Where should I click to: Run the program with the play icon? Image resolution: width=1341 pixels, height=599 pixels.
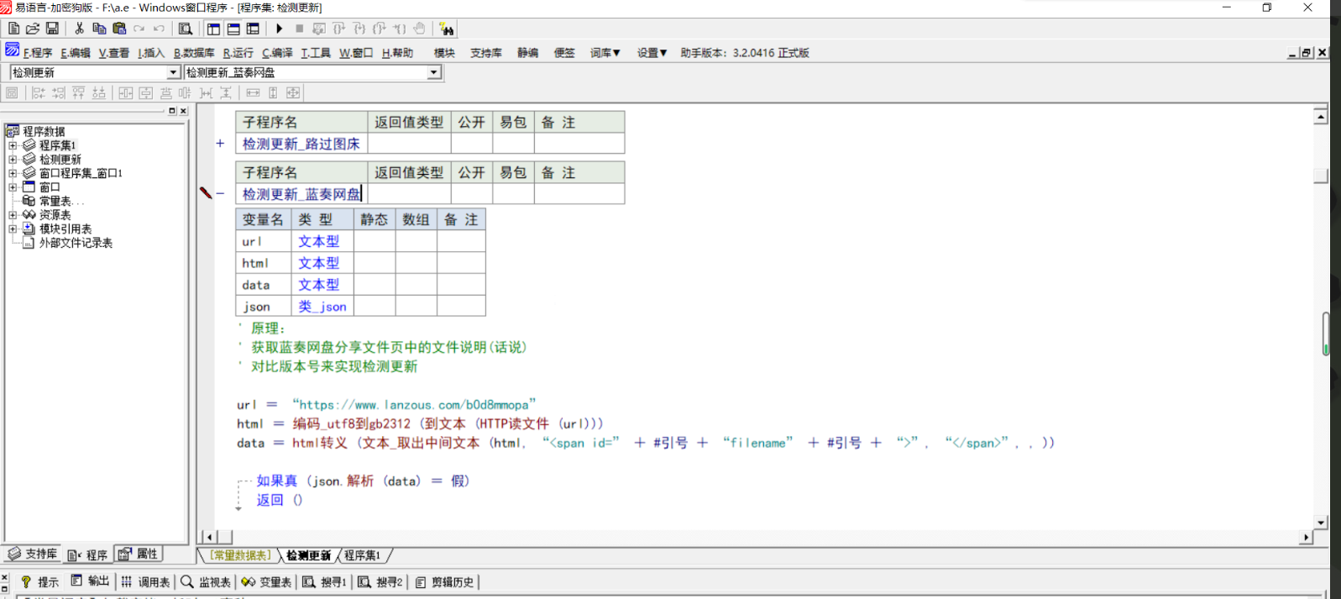tap(280, 29)
